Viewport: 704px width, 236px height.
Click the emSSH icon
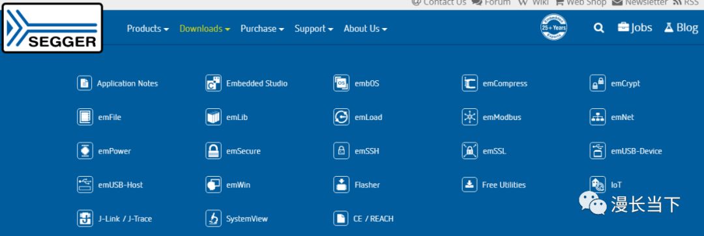[341, 151]
